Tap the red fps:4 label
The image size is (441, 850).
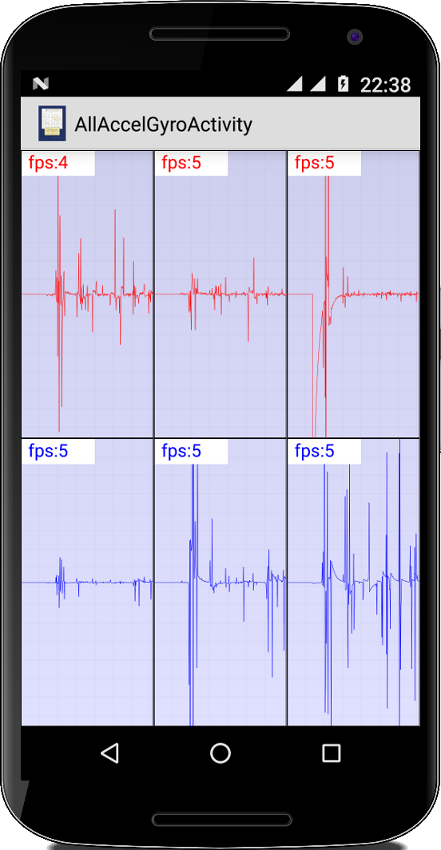pyautogui.click(x=48, y=163)
